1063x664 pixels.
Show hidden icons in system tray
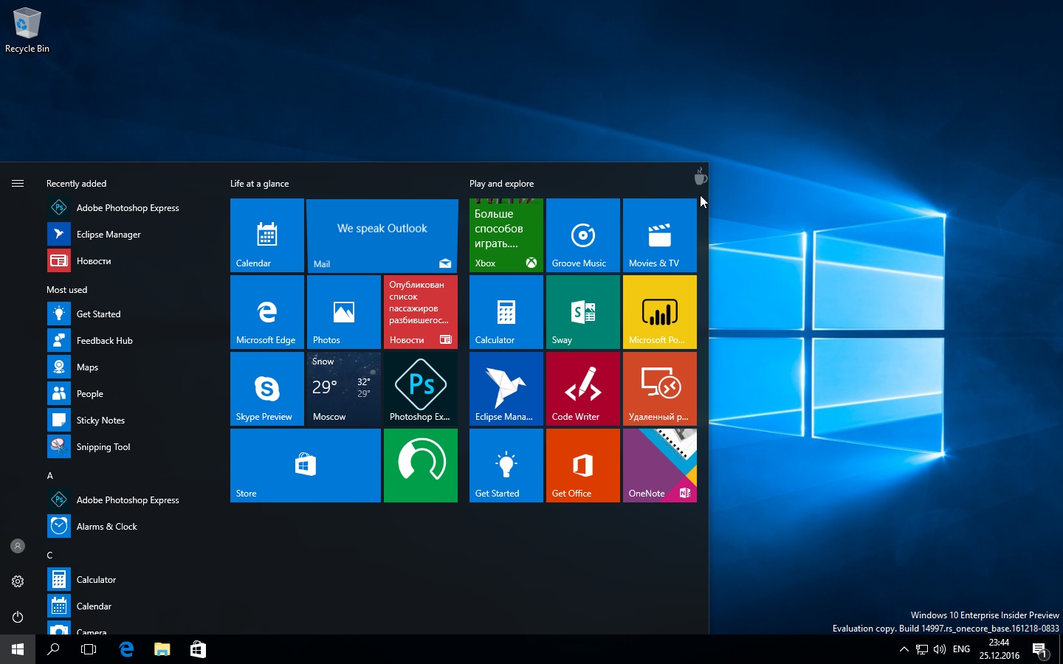click(904, 649)
